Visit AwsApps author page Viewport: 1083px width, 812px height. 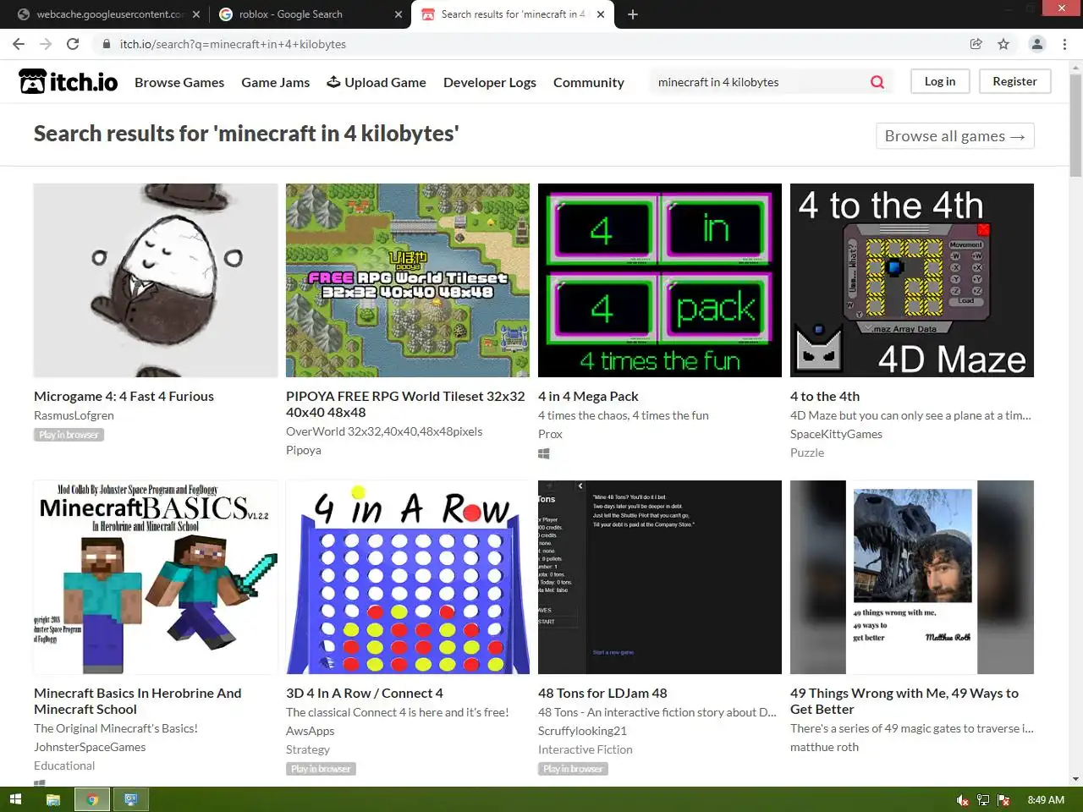pos(311,731)
